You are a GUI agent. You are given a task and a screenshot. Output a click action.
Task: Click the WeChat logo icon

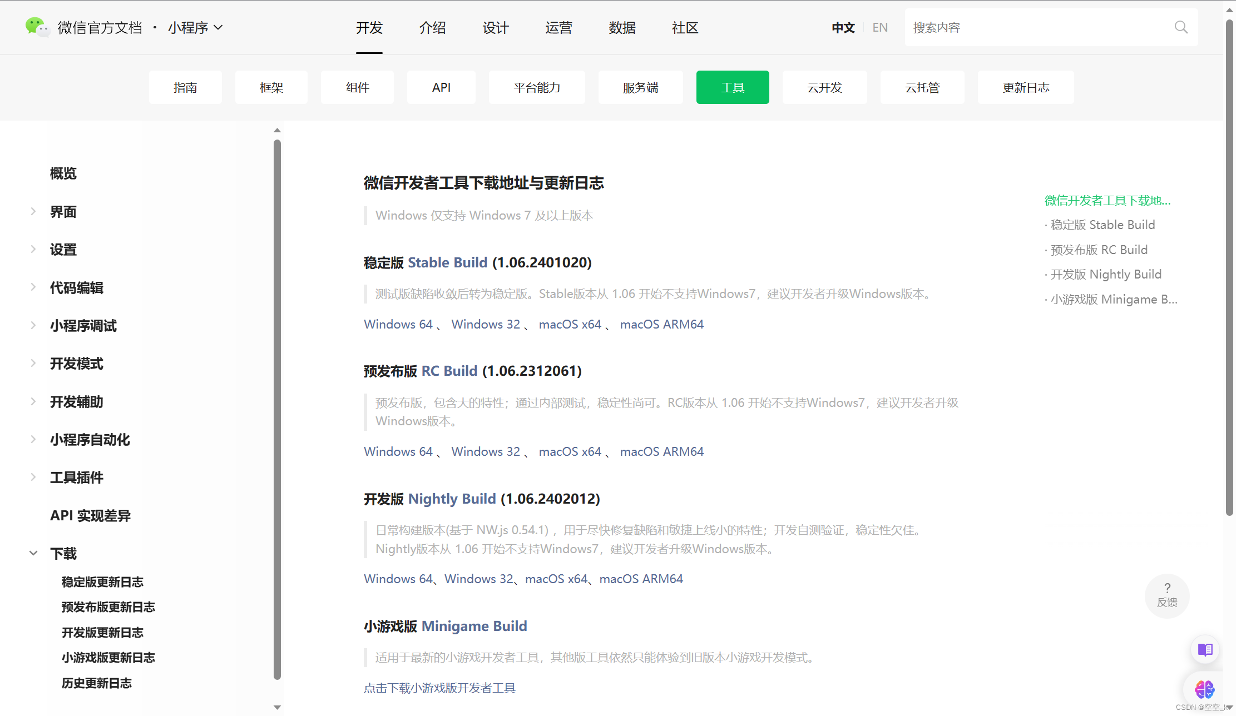pos(37,27)
